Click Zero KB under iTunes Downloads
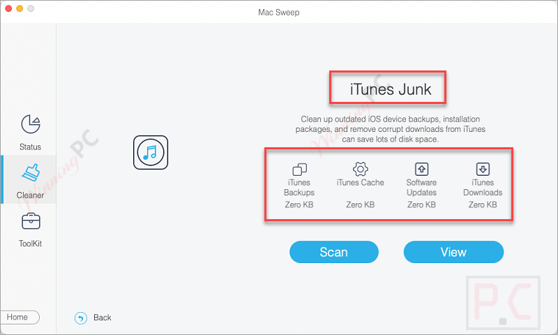 (483, 204)
